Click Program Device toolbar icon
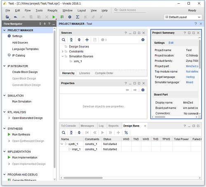This screenshot has width=206, height=187. pos(62,17)
